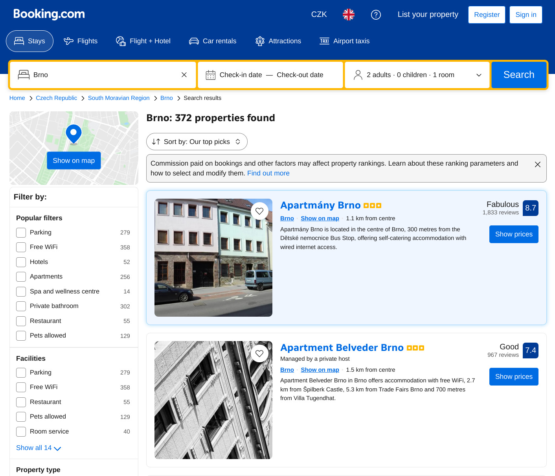This screenshot has height=476, width=555.
Task: Show prices for Apartmány Brno
Action: (x=514, y=234)
